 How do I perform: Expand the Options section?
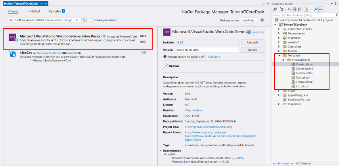point(166,66)
